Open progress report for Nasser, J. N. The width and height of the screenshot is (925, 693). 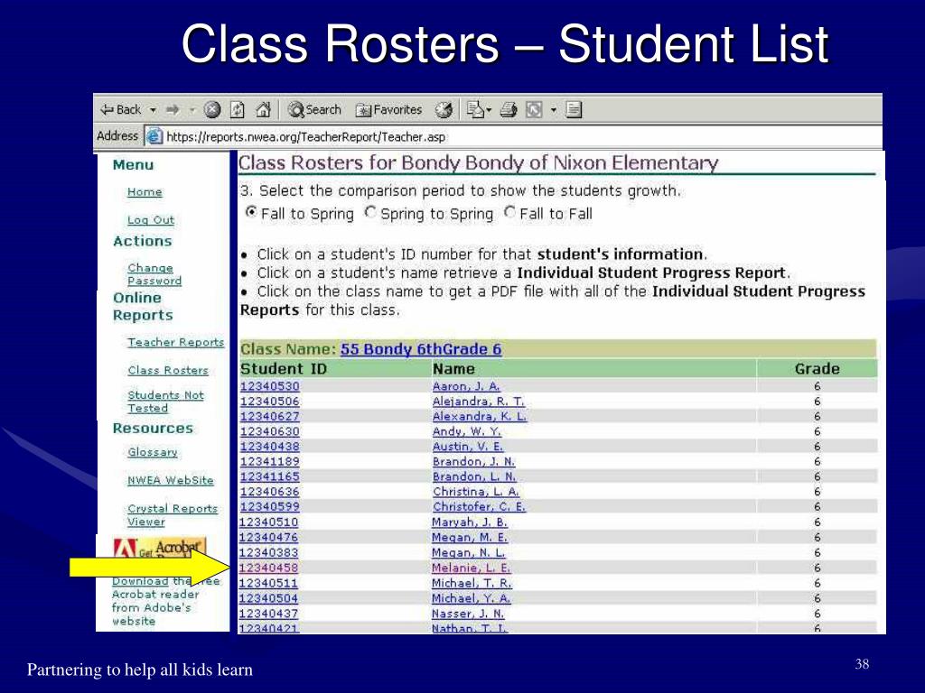(468, 614)
